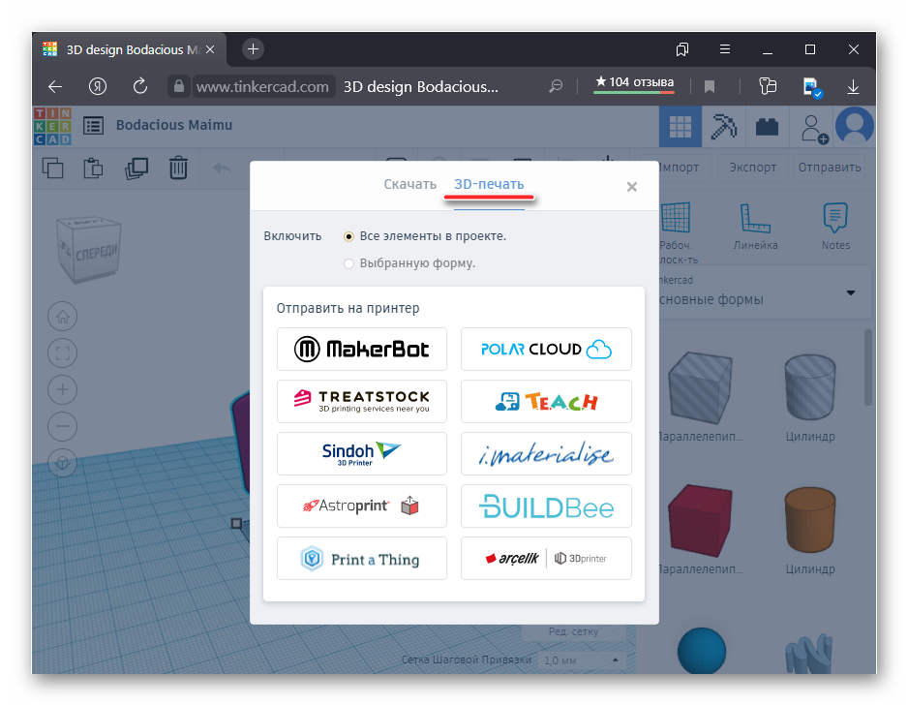Click the invite collaborator person icon
Image resolution: width=908 pixels, height=705 pixels.
pos(811,127)
